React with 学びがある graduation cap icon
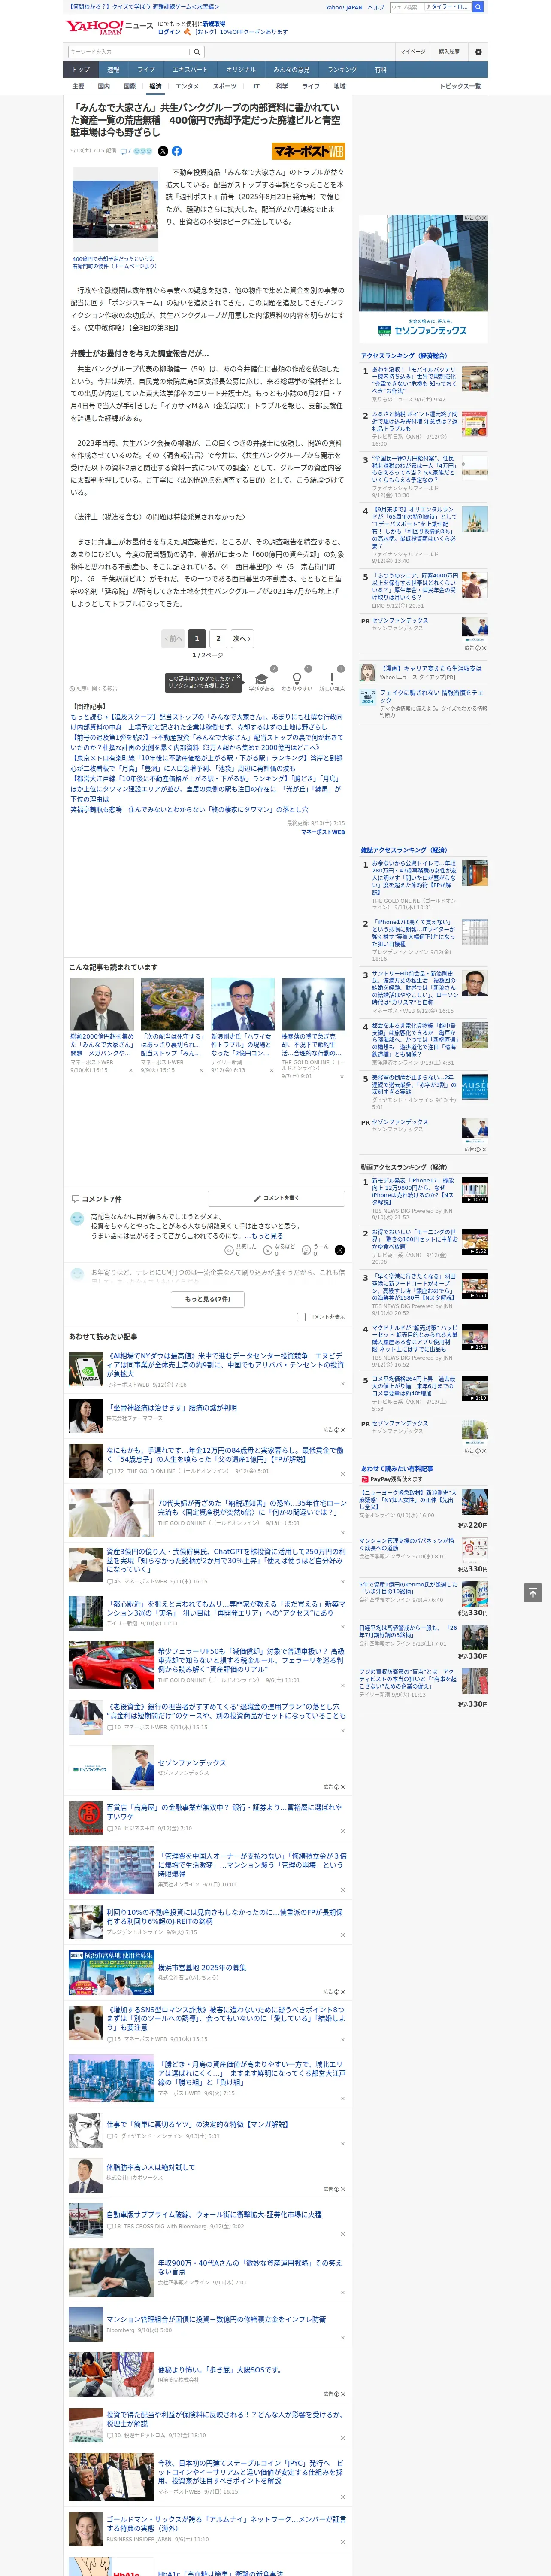The height and width of the screenshot is (2576, 551). coord(262,680)
